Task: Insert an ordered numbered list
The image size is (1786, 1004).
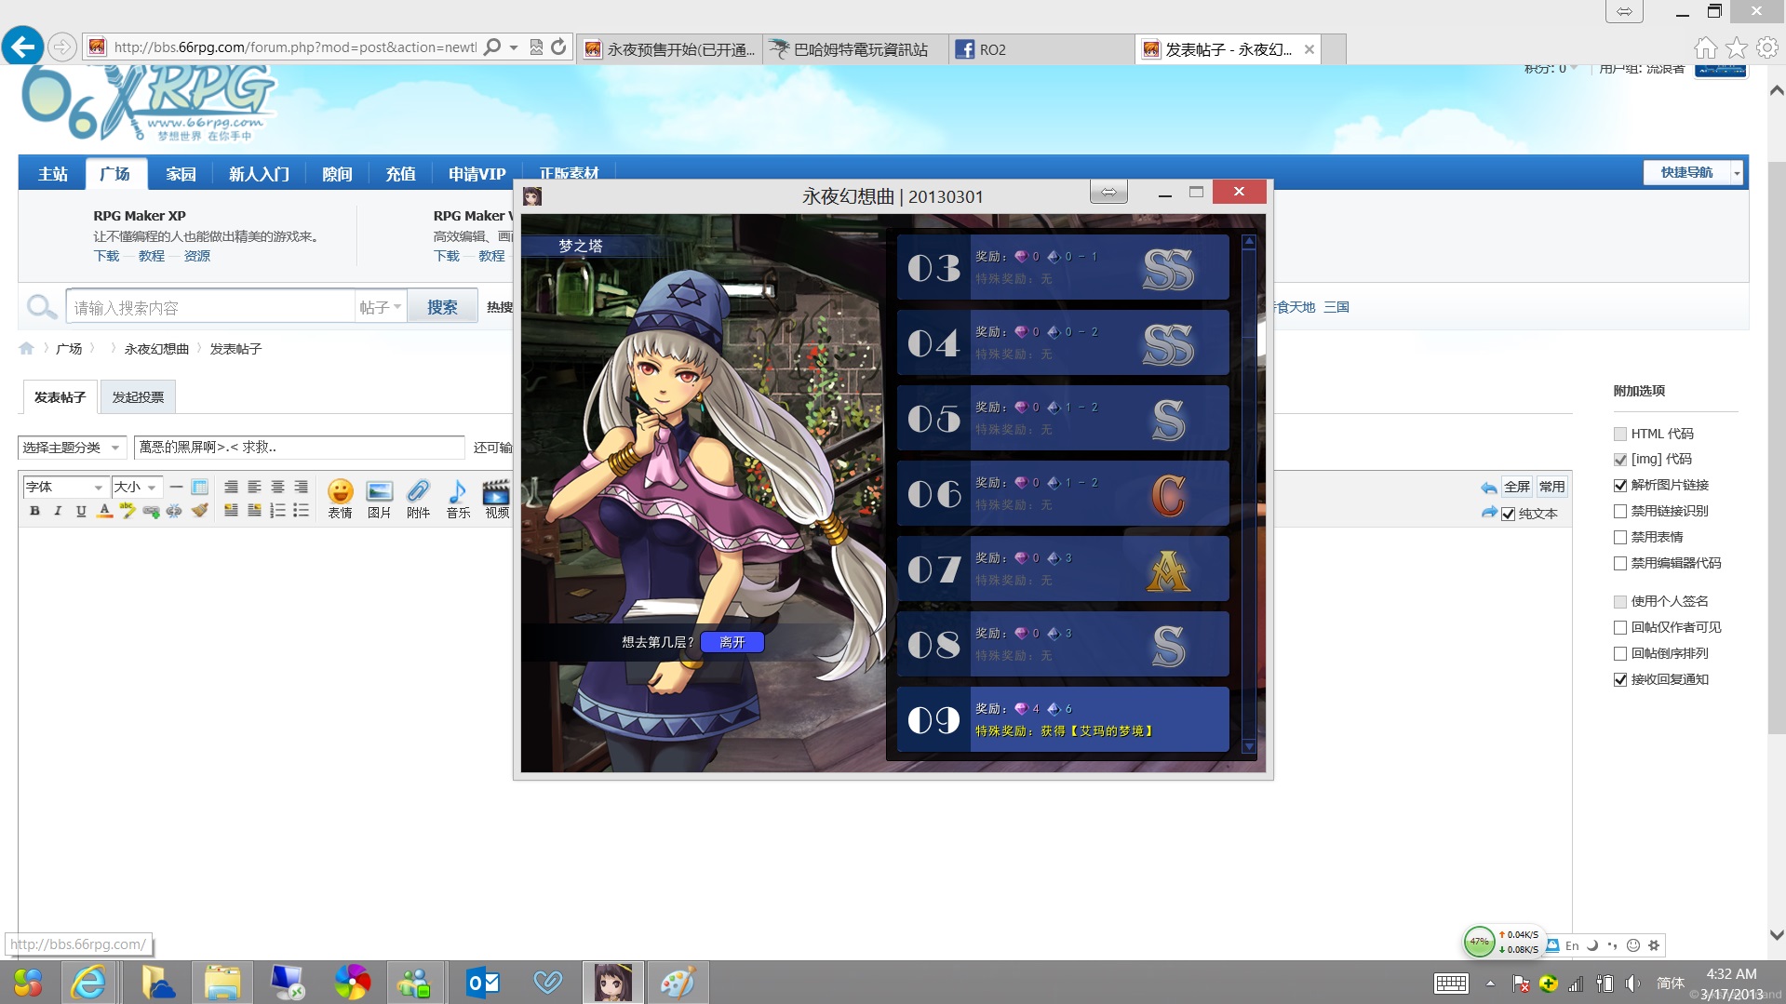Action: click(277, 511)
